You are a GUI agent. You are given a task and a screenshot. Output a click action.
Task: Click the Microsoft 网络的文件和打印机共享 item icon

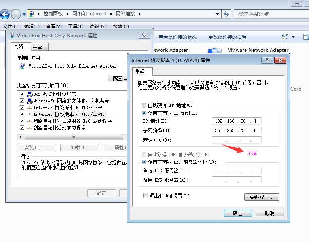click(x=30, y=101)
